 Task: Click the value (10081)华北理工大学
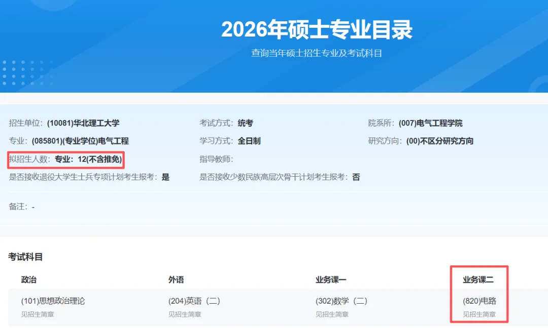point(83,123)
